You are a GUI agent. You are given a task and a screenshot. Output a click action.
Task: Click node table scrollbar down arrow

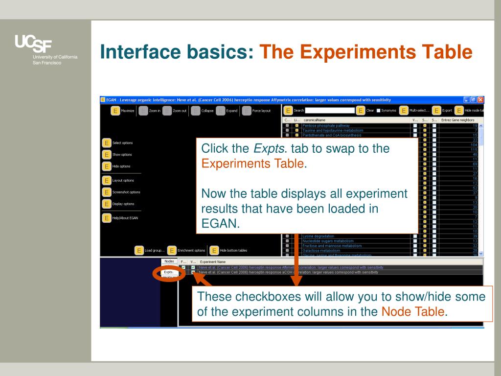[x=481, y=254]
